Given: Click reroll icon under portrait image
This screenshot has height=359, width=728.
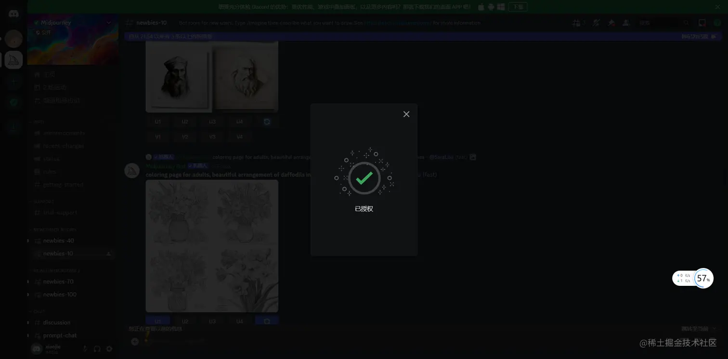Looking at the screenshot, I should point(267,122).
